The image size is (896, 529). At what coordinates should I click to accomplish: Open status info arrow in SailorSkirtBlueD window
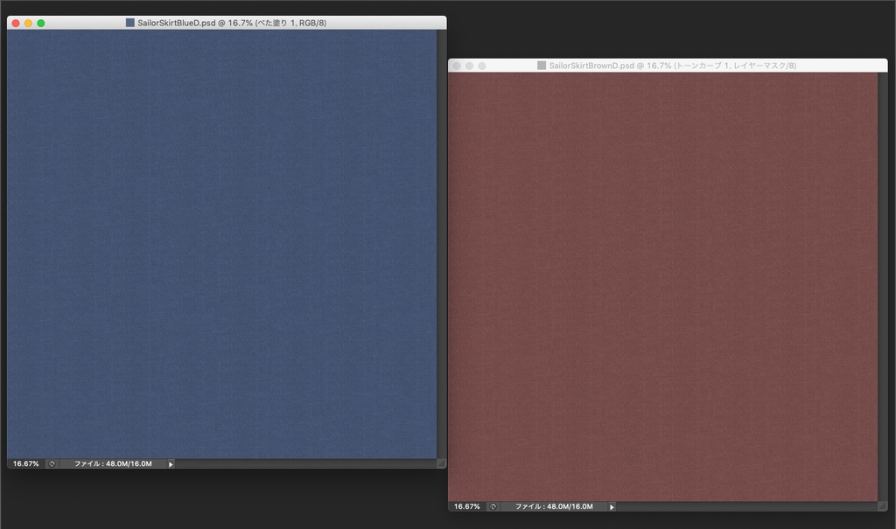click(x=171, y=464)
